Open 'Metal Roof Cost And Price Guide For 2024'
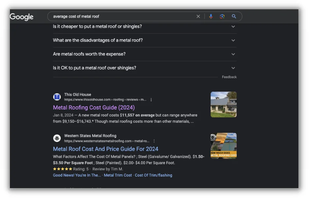The image size is (309, 198). pos(106,149)
